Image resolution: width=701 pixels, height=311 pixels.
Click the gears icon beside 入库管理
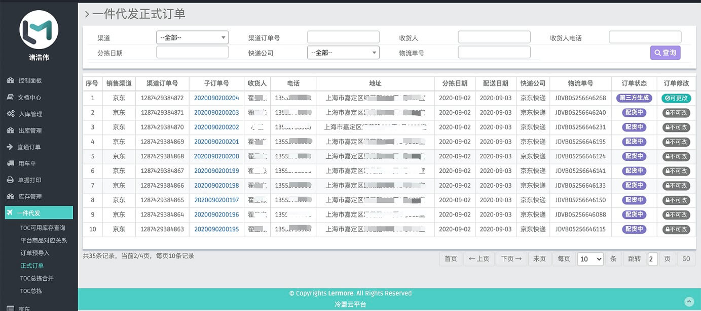point(10,114)
